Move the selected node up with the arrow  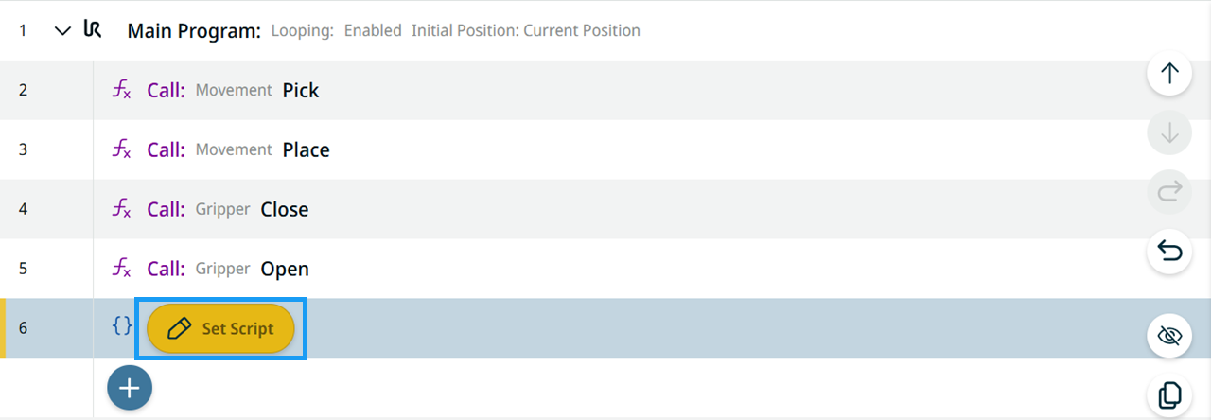(x=1169, y=74)
